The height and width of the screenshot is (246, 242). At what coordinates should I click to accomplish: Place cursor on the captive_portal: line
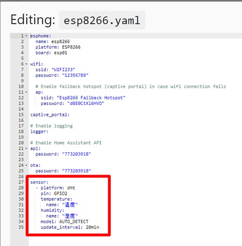[50, 115]
